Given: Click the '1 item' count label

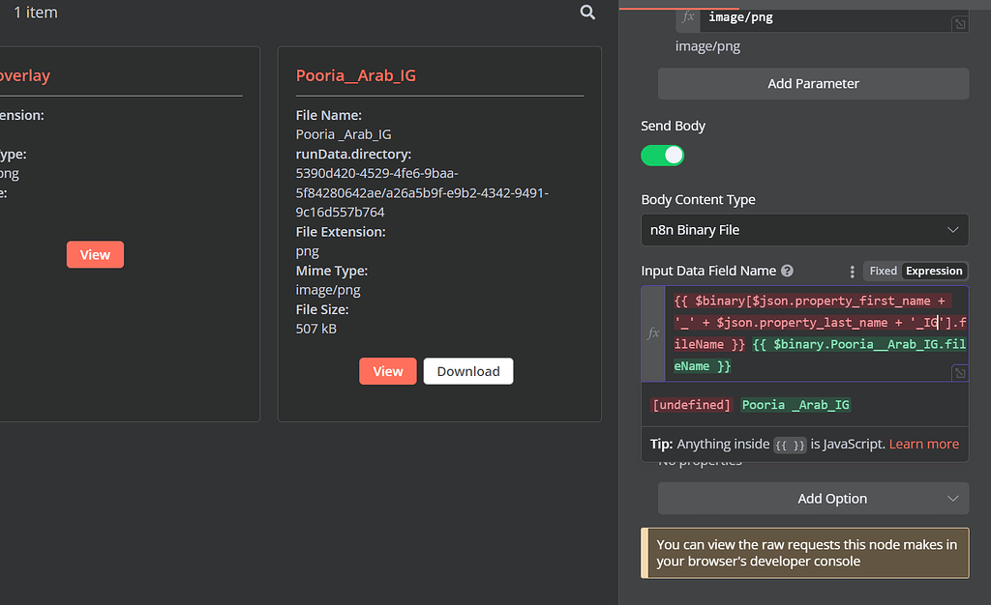Looking at the screenshot, I should coord(36,13).
